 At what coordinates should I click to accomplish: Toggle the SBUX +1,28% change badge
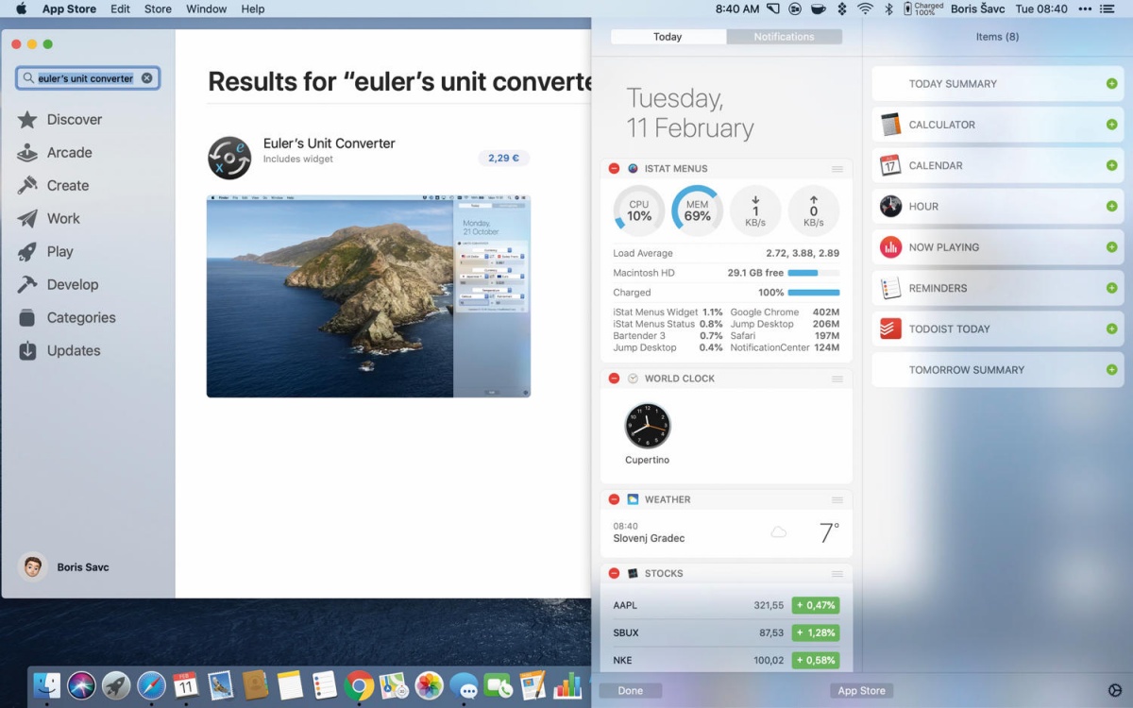(816, 633)
